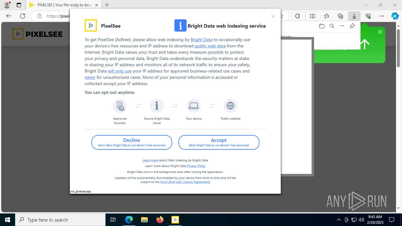Go back in Edge browser
402x226 pixels.
(9, 16)
